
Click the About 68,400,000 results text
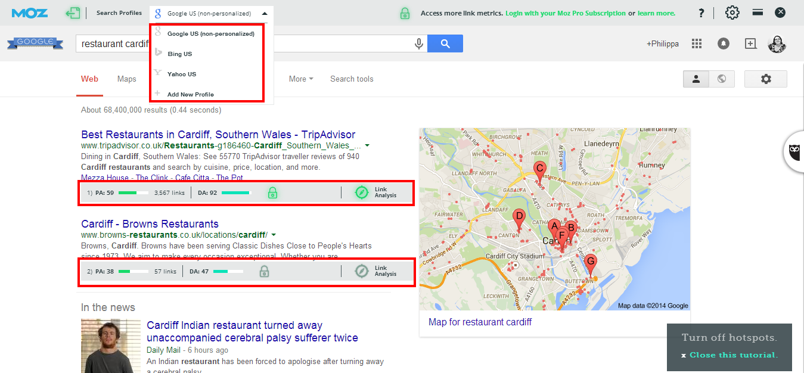151,110
